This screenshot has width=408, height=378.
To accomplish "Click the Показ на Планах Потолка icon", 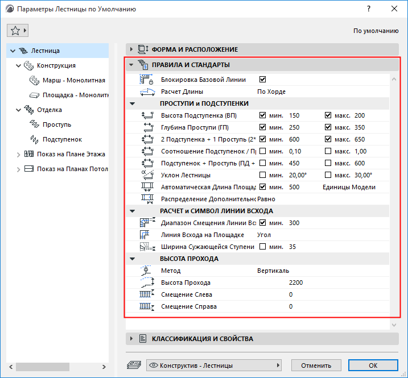I will 28,169.
